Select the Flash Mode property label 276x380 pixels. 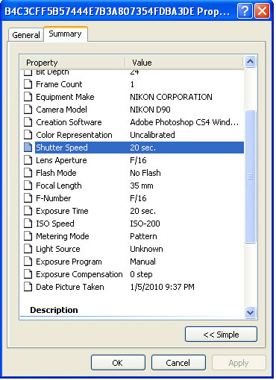[56, 173]
